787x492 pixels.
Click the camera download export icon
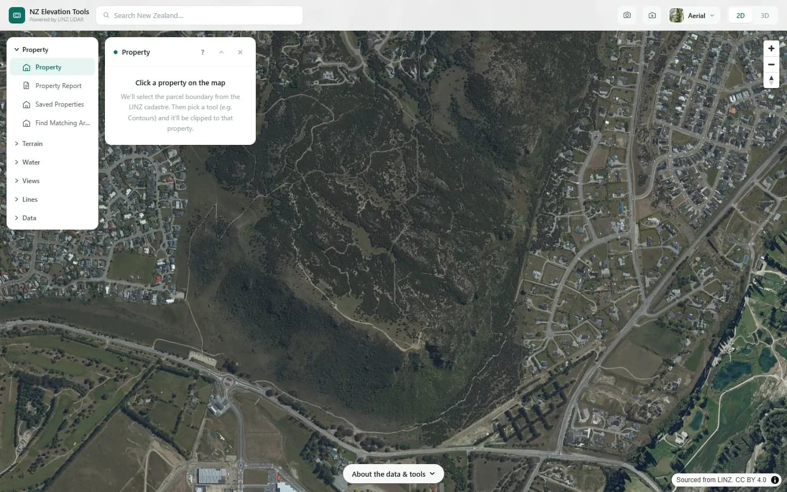point(652,15)
